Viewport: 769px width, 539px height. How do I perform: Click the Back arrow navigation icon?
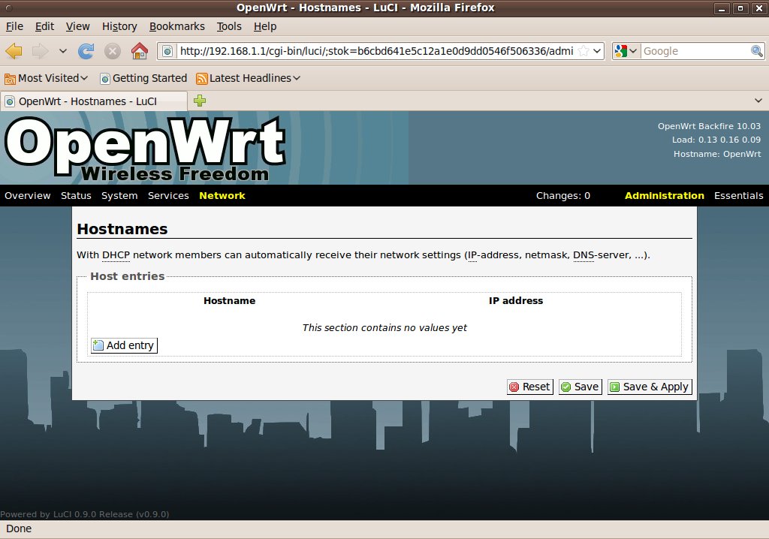[x=14, y=51]
